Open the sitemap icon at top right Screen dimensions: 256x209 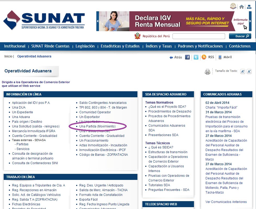point(249,7)
